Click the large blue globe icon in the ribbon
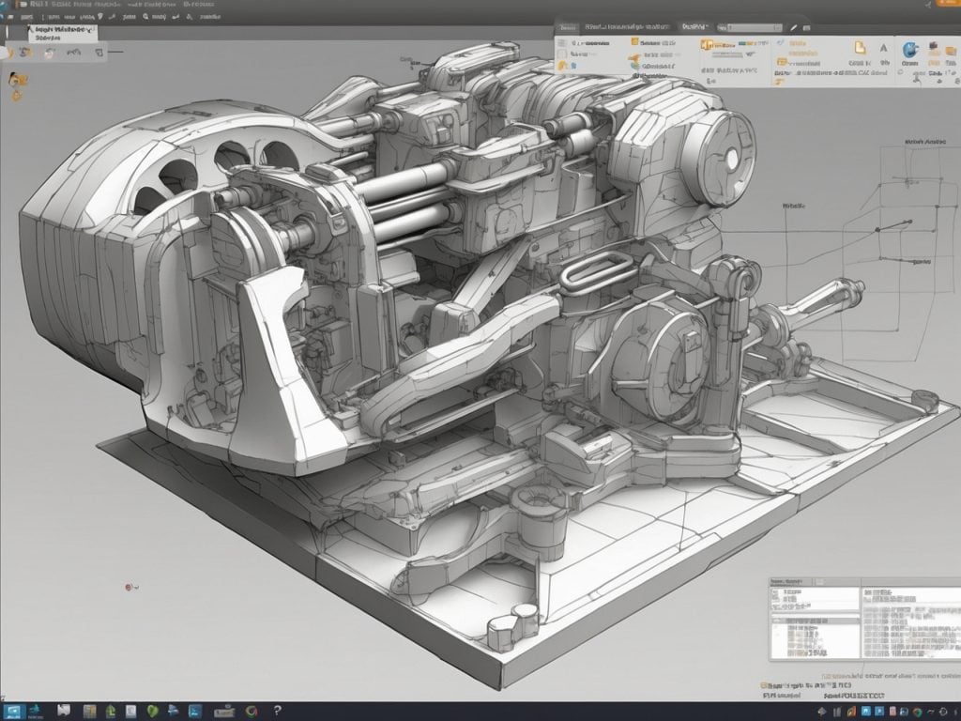Viewport: 961px width, 721px height. [910, 49]
